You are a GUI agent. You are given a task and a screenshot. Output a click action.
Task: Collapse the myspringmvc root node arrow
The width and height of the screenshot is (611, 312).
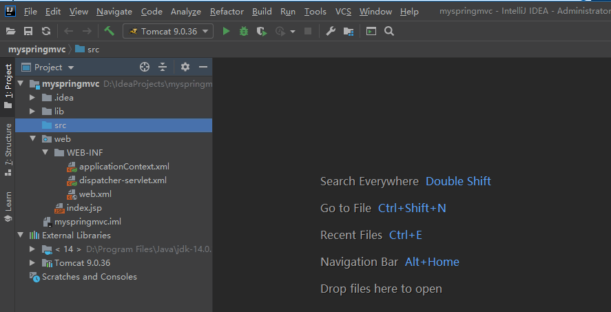pyautogui.click(x=21, y=83)
